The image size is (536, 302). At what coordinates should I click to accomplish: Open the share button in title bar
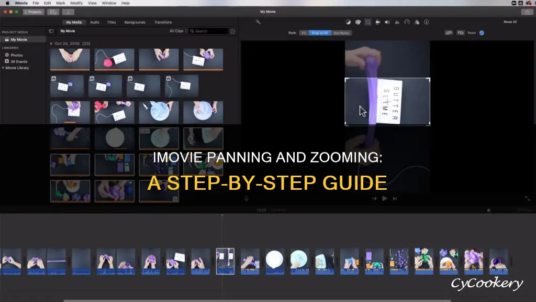[527, 12]
